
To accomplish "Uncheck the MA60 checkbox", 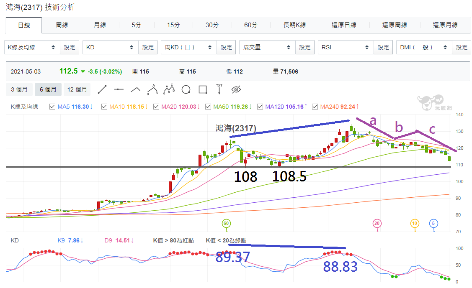I will pyautogui.click(x=208, y=107).
